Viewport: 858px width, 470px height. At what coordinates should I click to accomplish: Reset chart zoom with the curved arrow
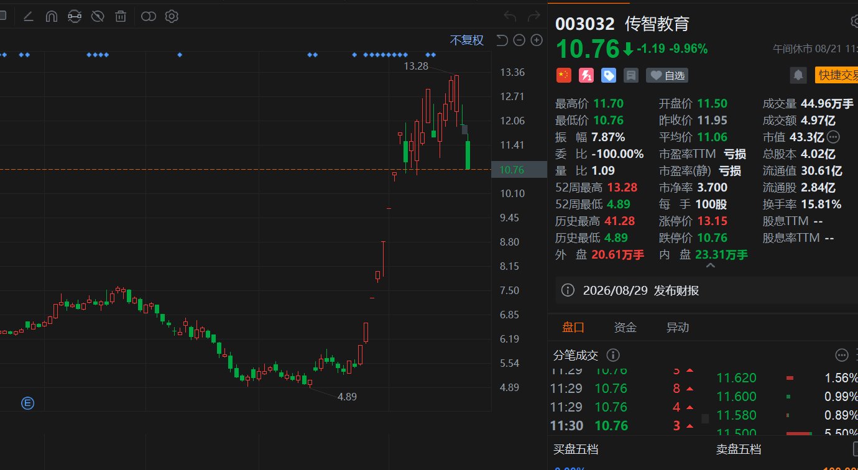(502, 40)
